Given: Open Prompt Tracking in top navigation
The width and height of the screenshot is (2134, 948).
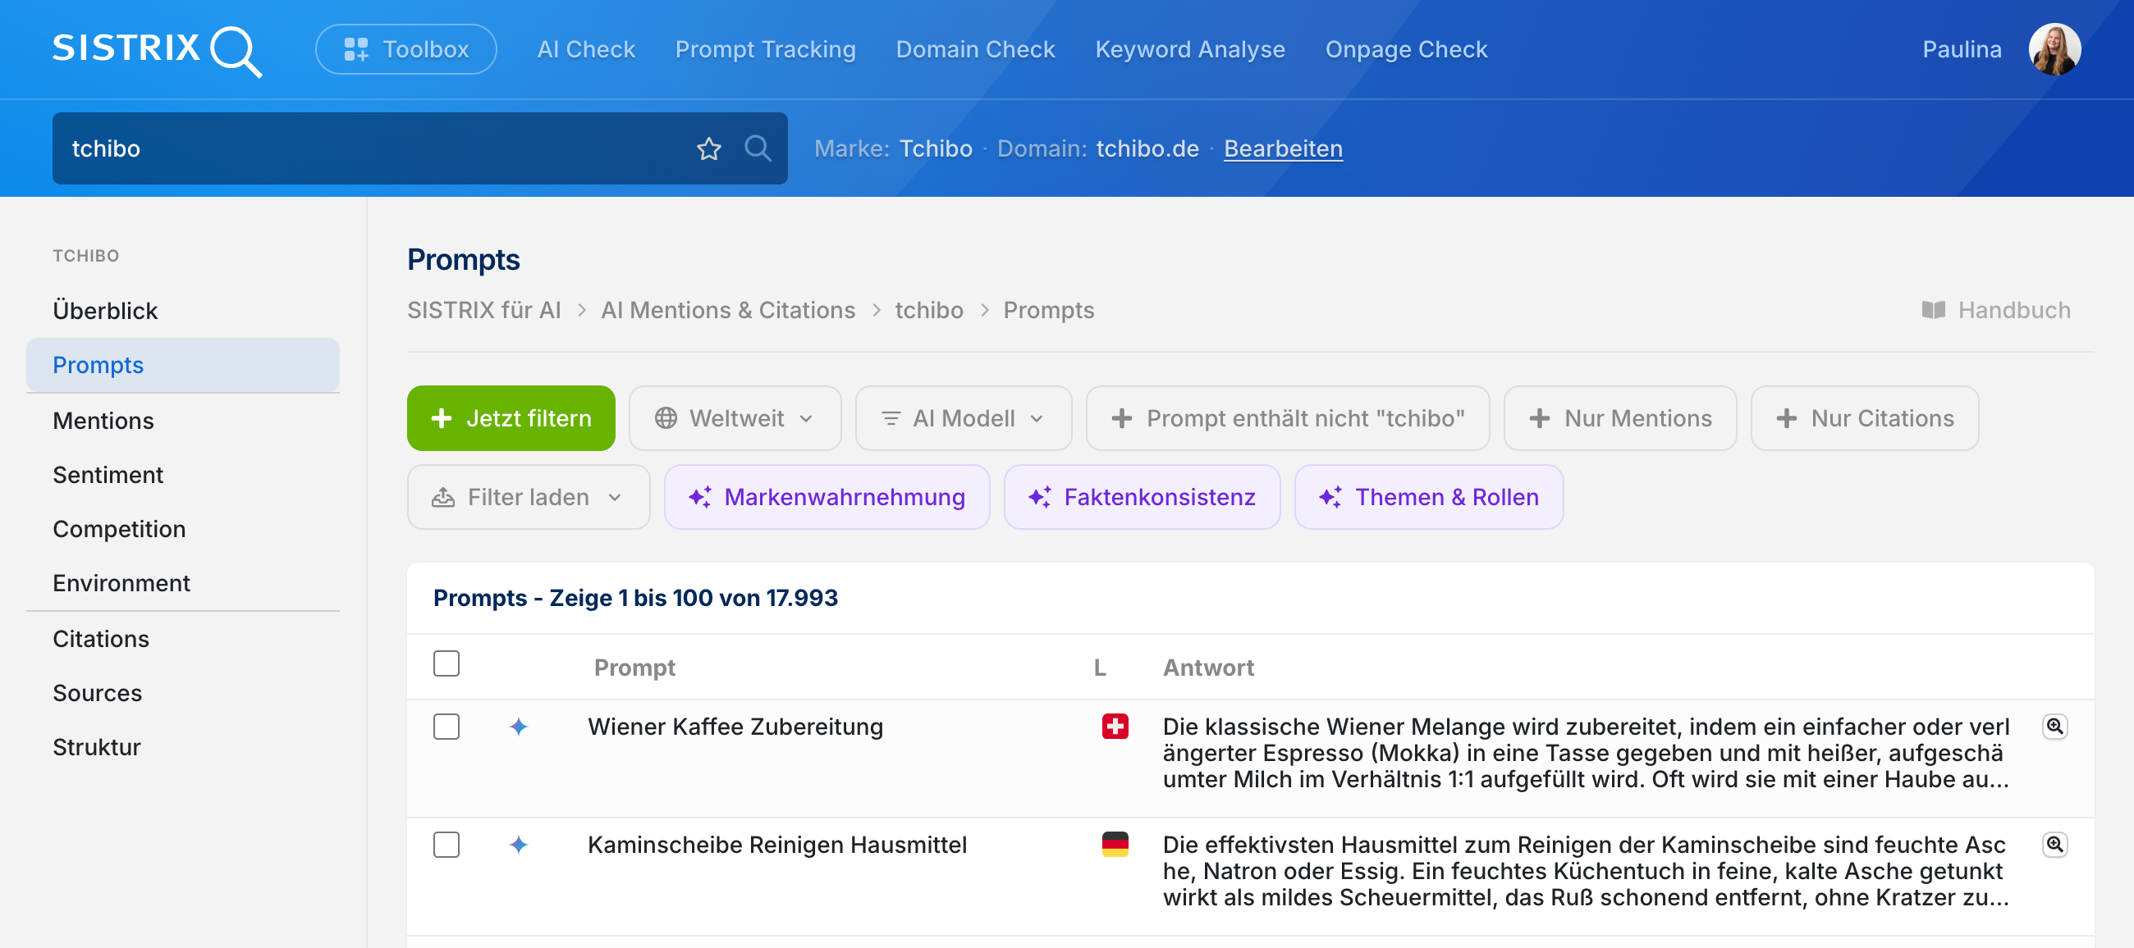Looking at the screenshot, I should (x=766, y=50).
